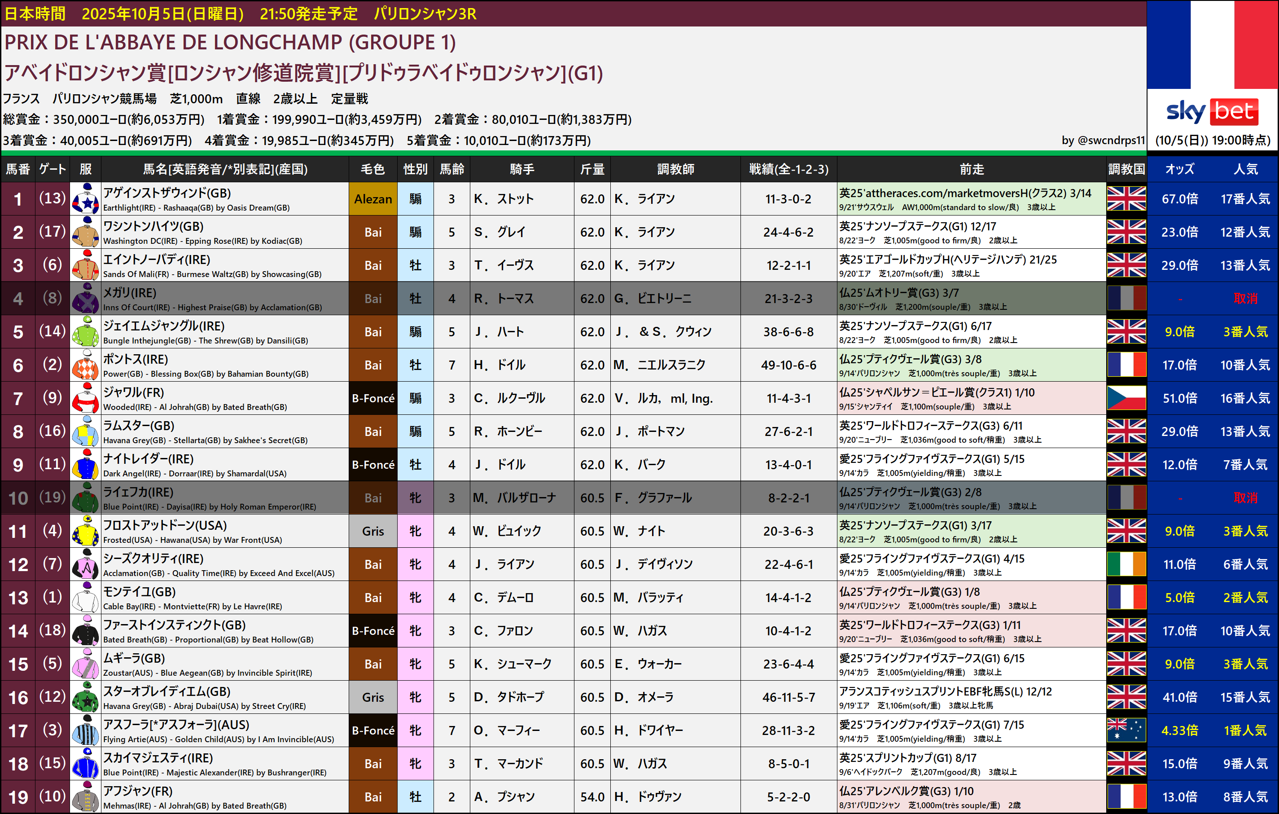Click the French flag in モンテイユ row

point(1126,597)
